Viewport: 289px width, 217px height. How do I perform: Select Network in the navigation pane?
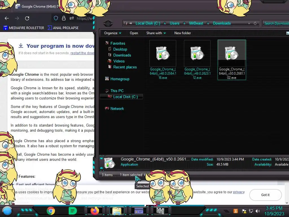[x=117, y=109]
